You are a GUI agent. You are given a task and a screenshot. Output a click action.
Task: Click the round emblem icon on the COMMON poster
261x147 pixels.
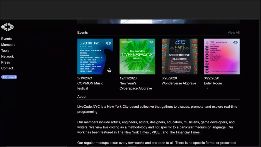tap(109, 70)
